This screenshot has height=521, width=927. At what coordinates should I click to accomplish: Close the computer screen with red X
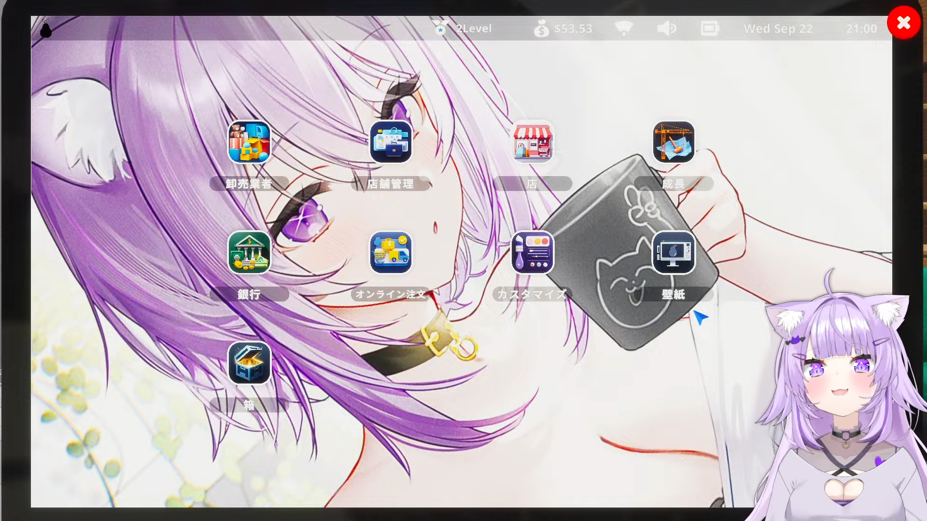click(x=904, y=23)
